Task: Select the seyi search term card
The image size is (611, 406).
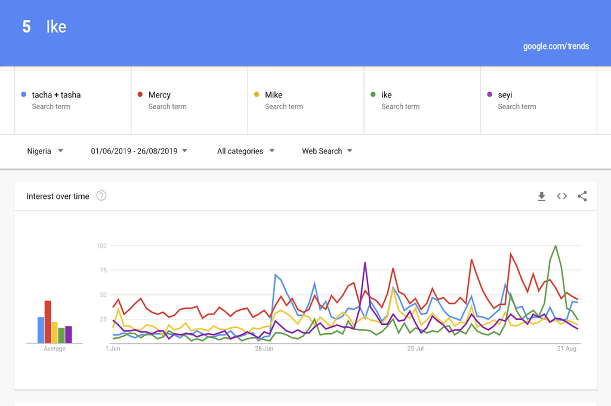Action: point(539,100)
